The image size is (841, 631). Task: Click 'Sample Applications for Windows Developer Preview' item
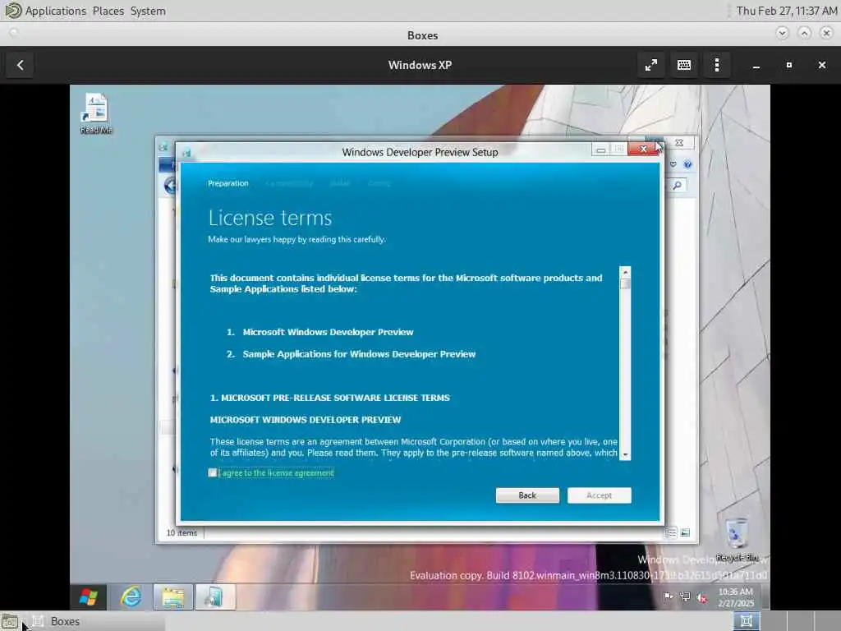point(359,354)
